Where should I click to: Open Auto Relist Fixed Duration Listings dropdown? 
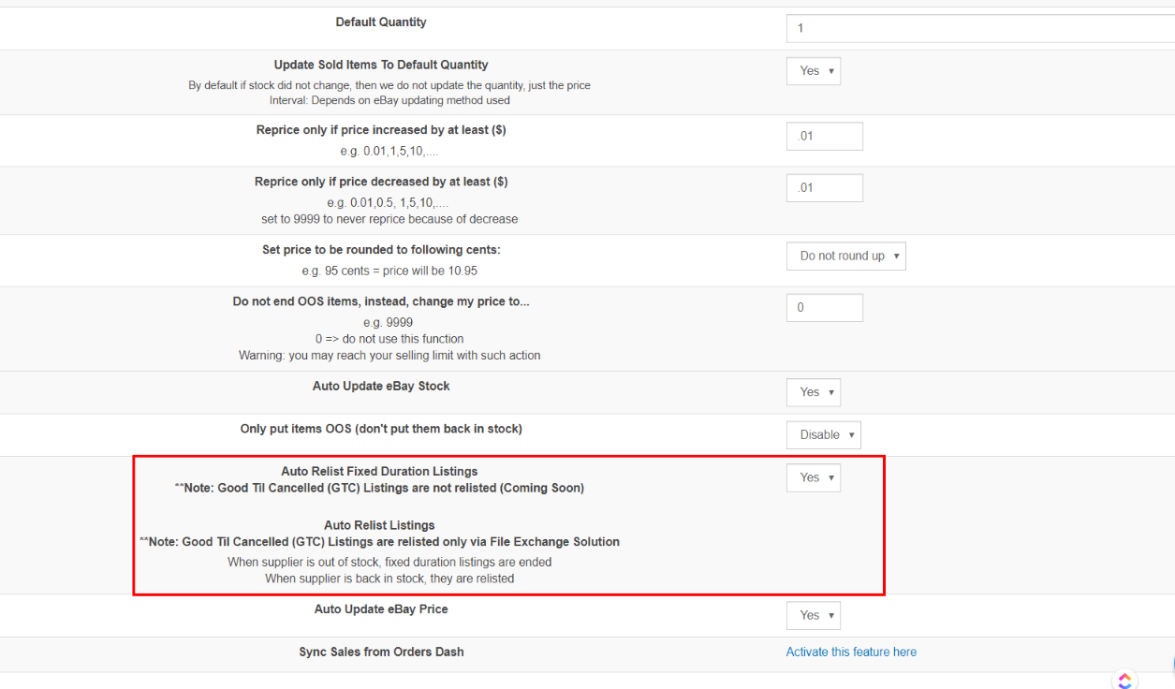pyautogui.click(x=814, y=477)
